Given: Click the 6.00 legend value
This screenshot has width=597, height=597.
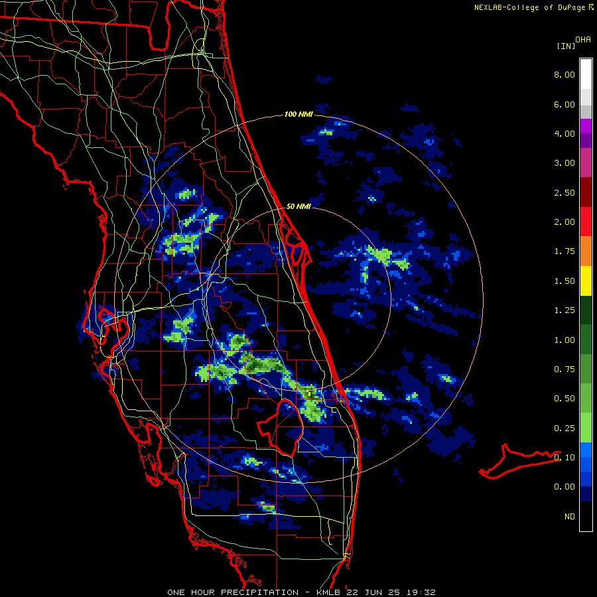Looking at the screenshot, I should (x=564, y=104).
